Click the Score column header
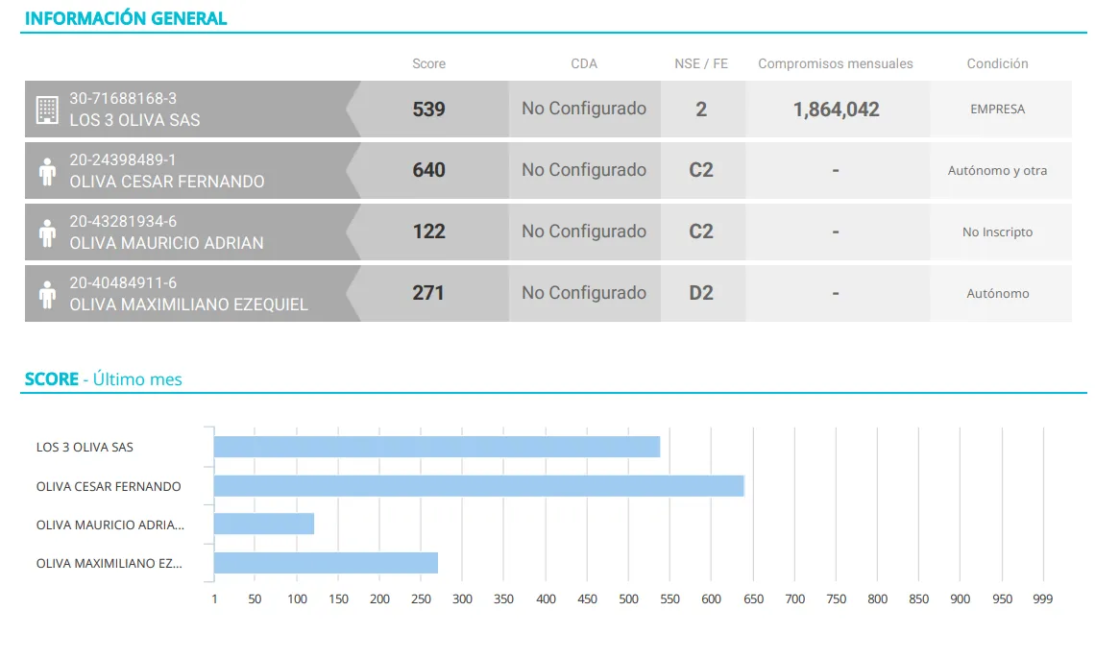 tap(428, 63)
